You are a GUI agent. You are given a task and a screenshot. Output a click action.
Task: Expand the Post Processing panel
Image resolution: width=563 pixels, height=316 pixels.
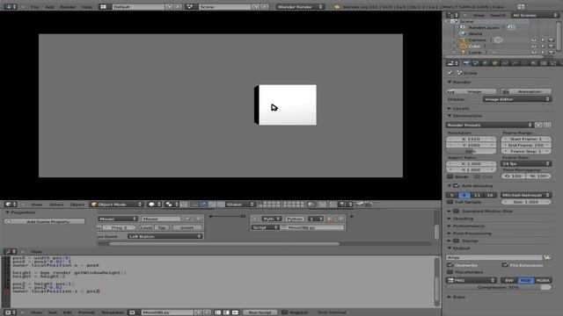pos(472,233)
